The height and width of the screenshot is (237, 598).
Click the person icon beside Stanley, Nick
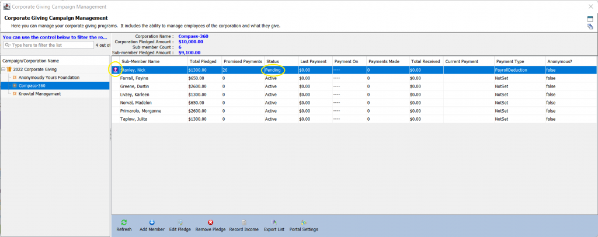coord(115,69)
